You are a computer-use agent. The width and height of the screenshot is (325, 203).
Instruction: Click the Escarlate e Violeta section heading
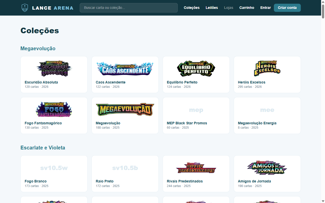pos(43,148)
